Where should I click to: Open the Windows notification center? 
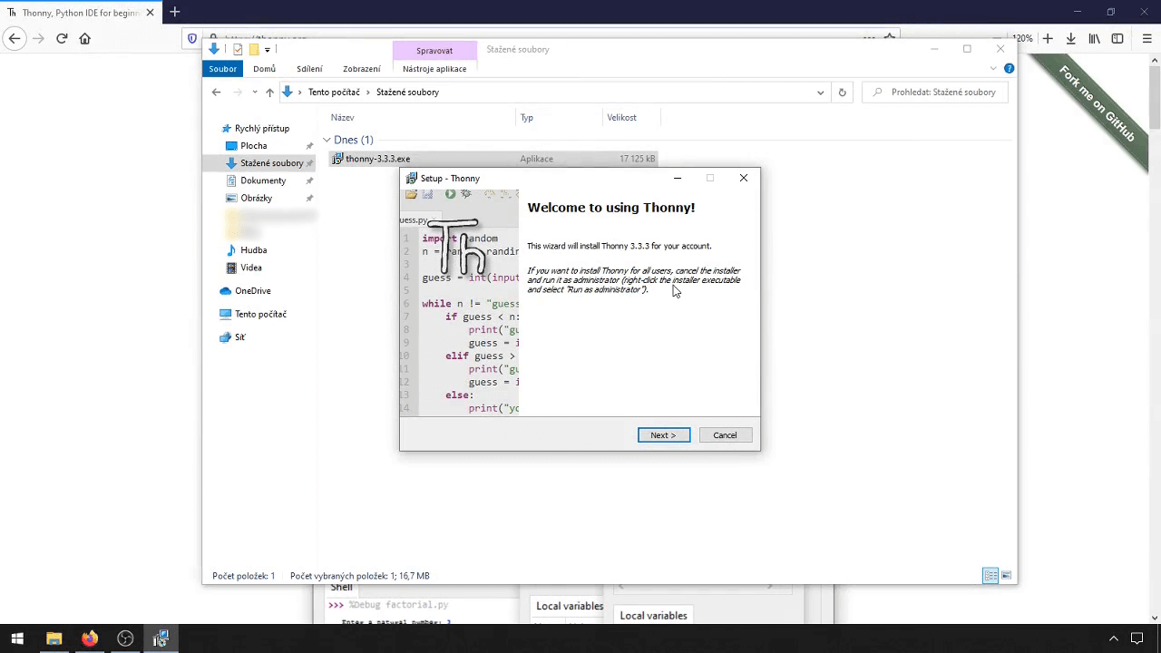point(1137,639)
